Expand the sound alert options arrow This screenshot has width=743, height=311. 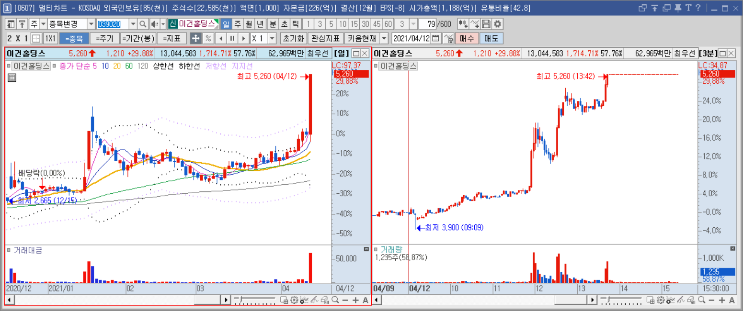pyautogui.click(x=163, y=24)
